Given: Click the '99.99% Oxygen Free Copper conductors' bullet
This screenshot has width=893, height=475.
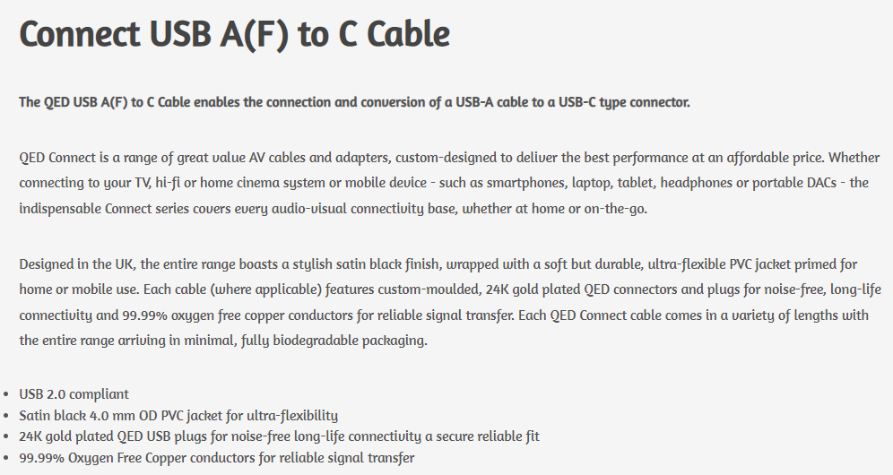Looking at the screenshot, I should [x=217, y=458].
